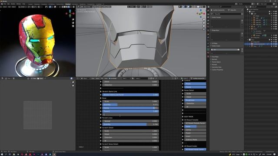Click the Plane.001 mesh name field

coord(228,14)
